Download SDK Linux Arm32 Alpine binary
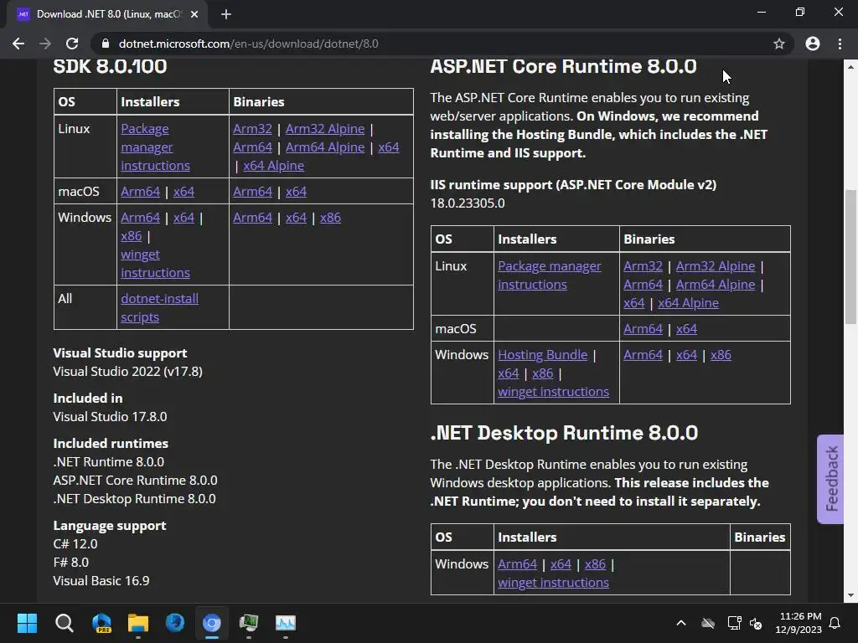The width and height of the screenshot is (858, 643). pyautogui.click(x=325, y=128)
